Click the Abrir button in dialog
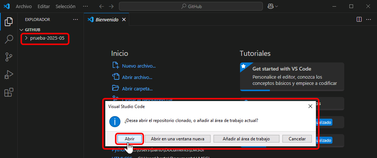The width and height of the screenshot is (377, 158). click(130, 139)
